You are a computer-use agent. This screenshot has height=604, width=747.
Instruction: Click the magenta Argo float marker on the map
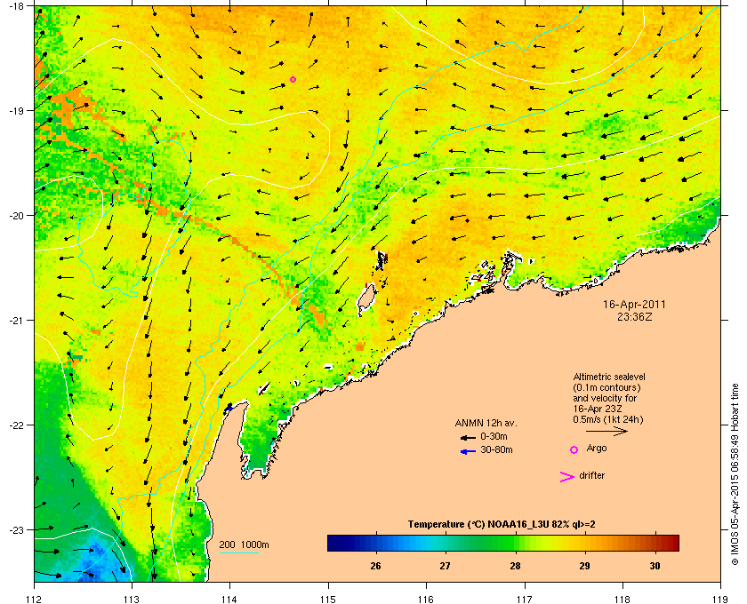pos(293,79)
